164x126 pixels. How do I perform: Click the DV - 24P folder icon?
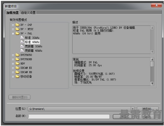pyautogui.click(x=17, y=25)
